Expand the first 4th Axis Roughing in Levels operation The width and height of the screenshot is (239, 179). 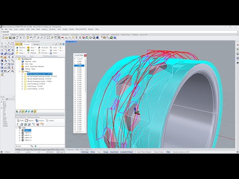tap(22, 74)
